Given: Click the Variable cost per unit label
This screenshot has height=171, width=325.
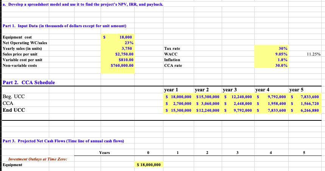Looking at the screenshot, I should click(22, 60).
